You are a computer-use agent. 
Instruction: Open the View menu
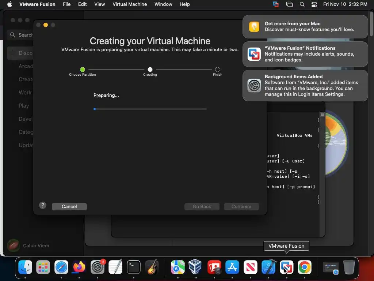99,4
